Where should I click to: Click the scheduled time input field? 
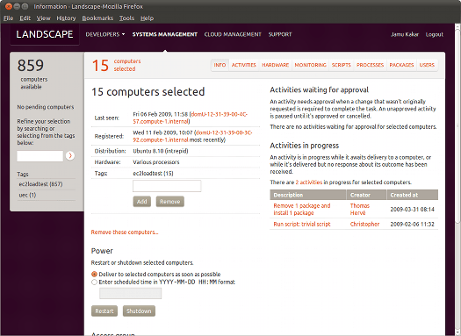click(x=131, y=293)
